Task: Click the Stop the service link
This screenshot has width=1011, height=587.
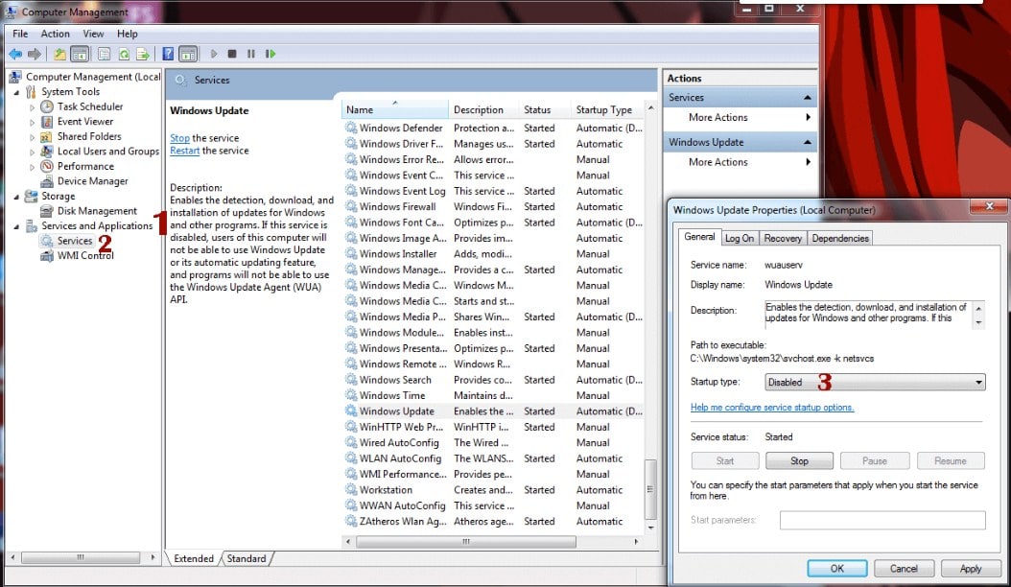Action: point(180,138)
